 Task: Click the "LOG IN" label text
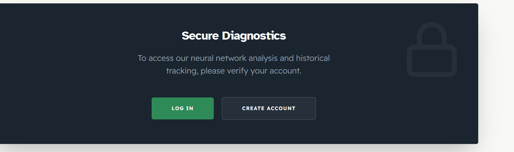[182, 108]
